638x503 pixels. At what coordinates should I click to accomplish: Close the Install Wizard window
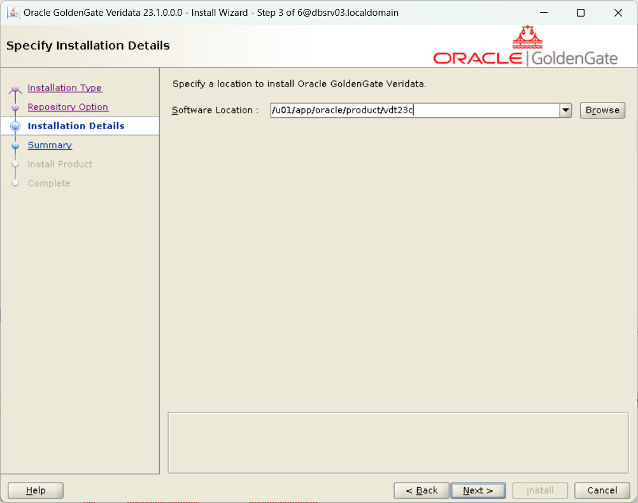pos(618,13)
